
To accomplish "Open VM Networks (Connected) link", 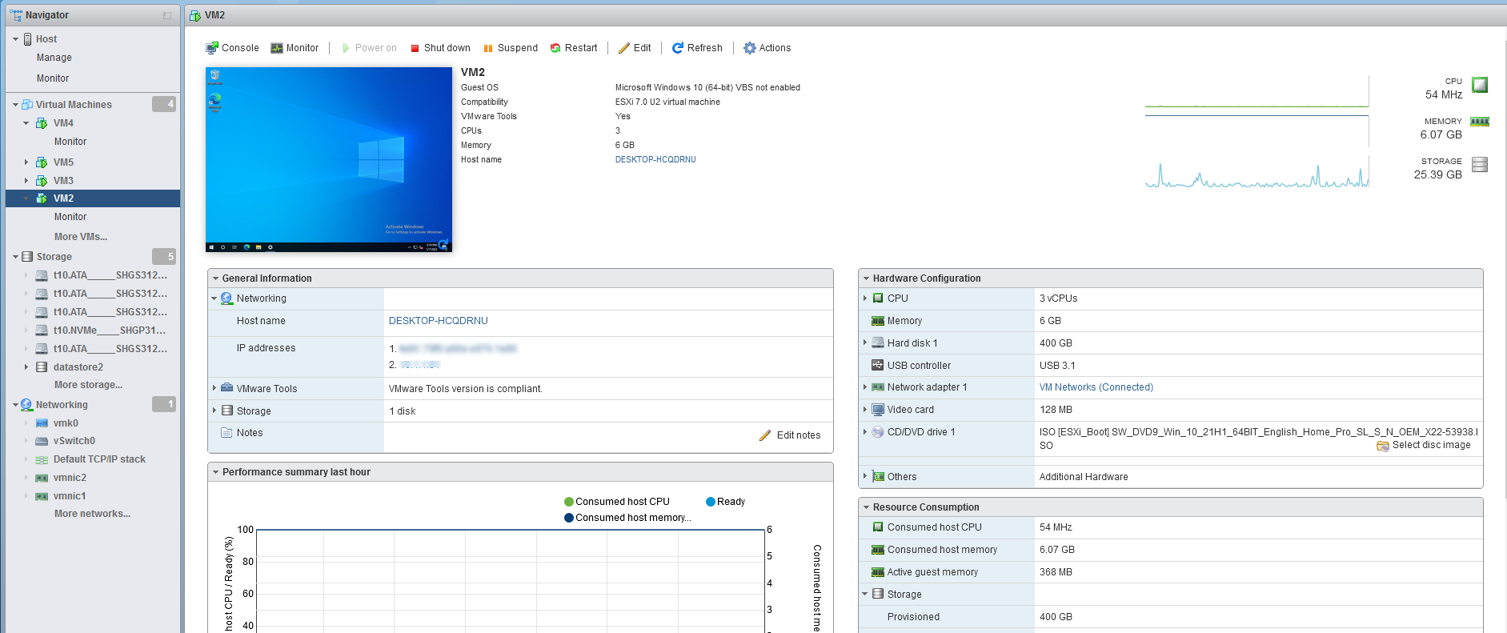I will point(1096,387).
